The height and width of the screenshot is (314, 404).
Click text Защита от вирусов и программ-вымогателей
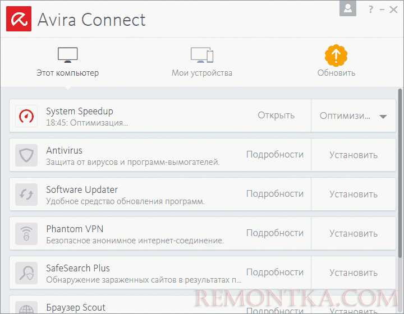pyautogui.click(x=133, y=162)
